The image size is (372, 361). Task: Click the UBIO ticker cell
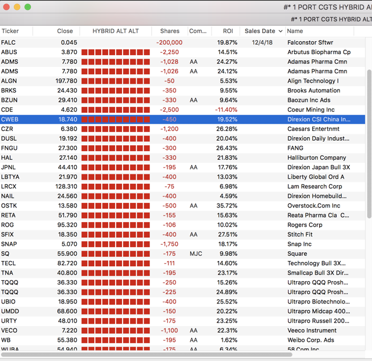point(8,302)
